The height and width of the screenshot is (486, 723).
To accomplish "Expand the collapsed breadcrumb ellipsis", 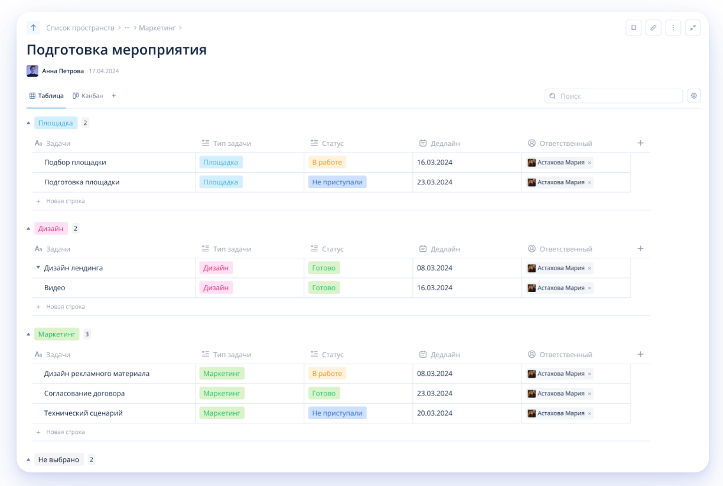I will tap(127, 28).
